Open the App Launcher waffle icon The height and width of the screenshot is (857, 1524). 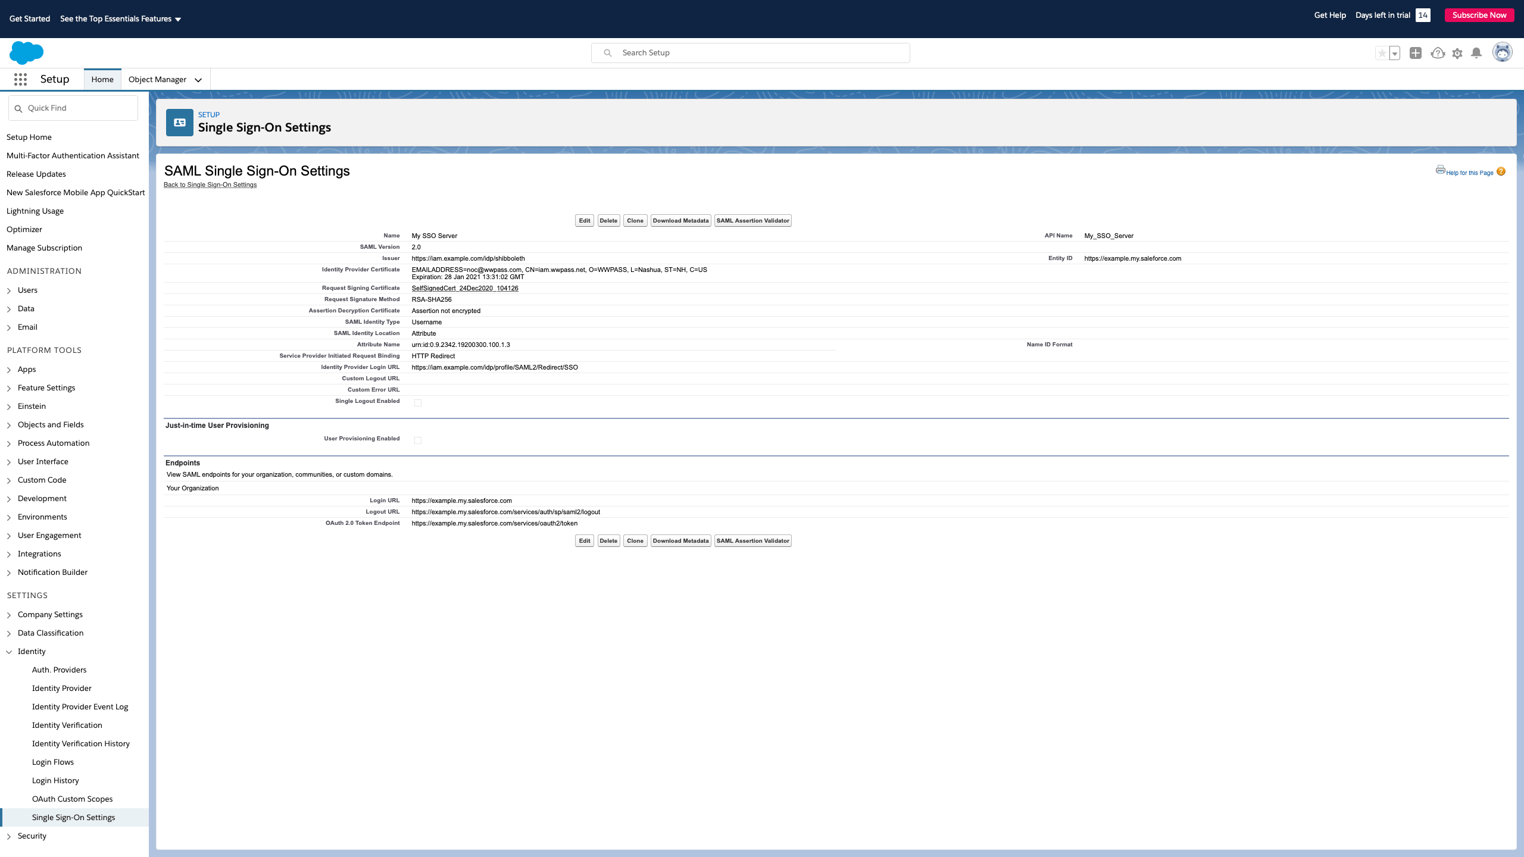tap(20, 79)
